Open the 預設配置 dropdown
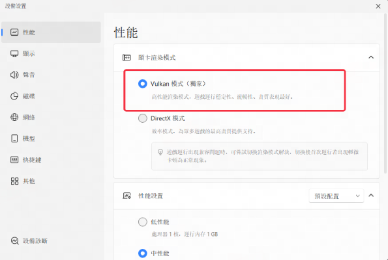The image size is (388, 260). click(336, 196)
